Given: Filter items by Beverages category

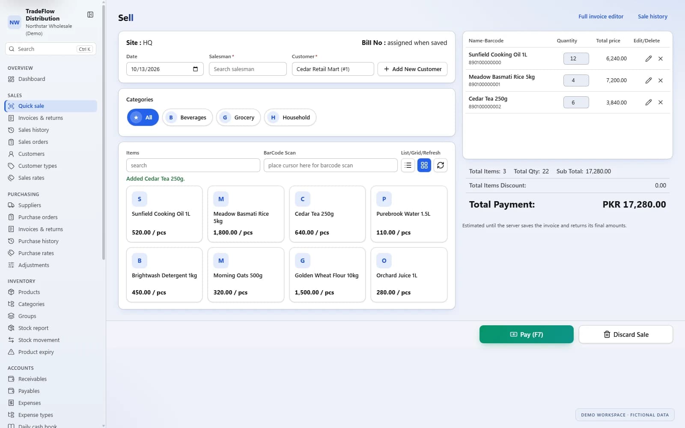Looking at the screenshot, I should click(188, 117).
